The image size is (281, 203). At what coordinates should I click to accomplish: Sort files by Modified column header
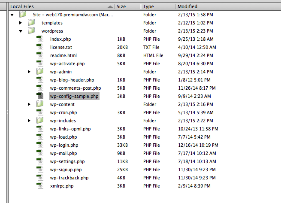(229, 6)
